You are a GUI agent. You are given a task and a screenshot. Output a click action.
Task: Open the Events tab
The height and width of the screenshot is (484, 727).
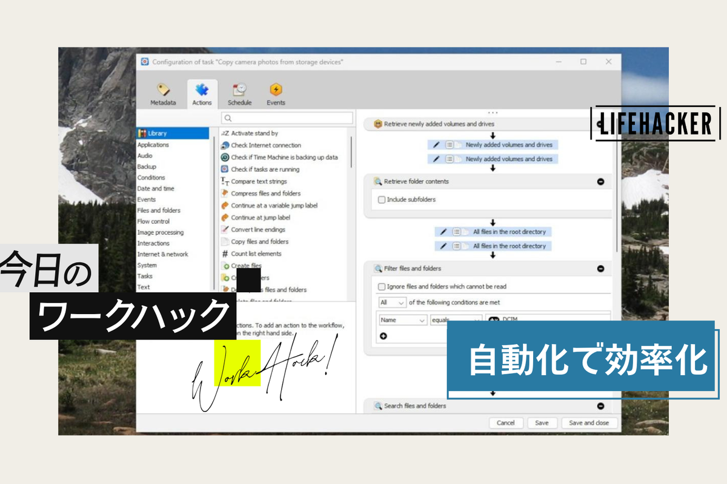[x=276, y=95]
